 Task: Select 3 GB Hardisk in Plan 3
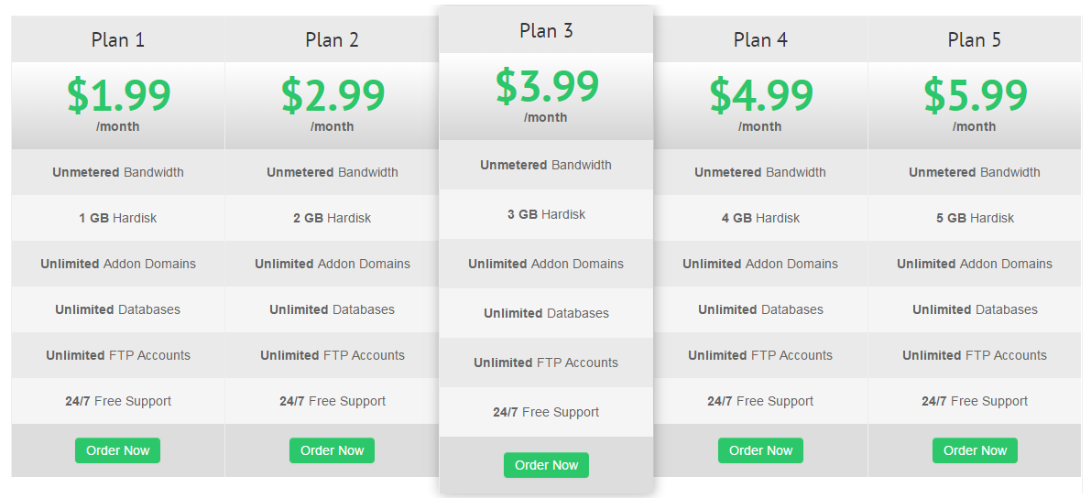(x=546, y=214)
